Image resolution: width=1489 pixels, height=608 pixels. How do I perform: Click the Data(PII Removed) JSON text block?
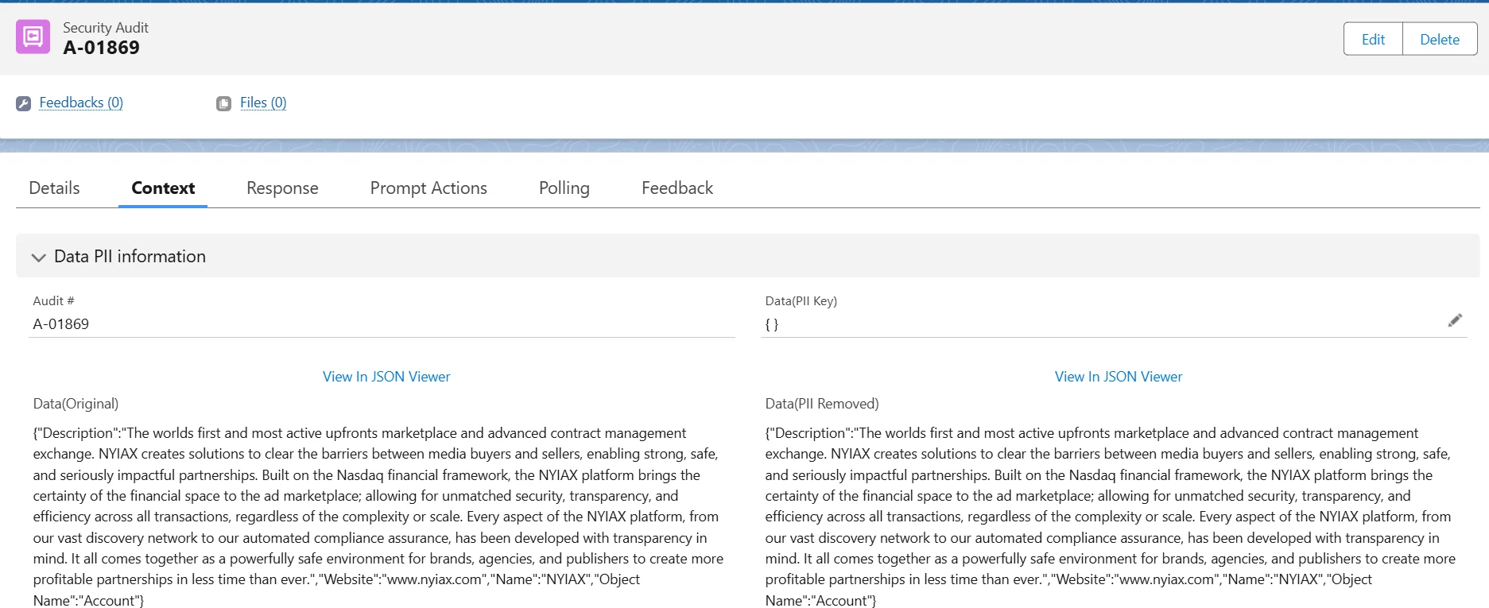(x=1110, y=517)
